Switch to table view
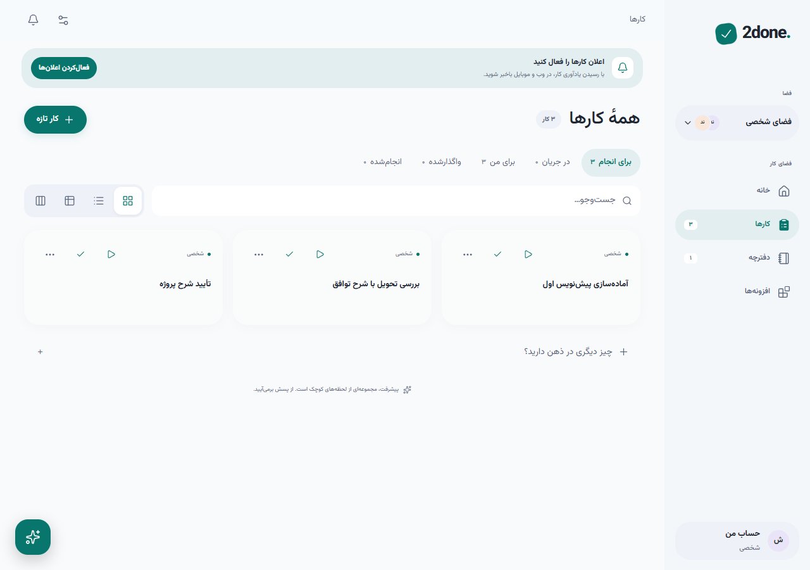The image size is (810, 570). point(70,201)
